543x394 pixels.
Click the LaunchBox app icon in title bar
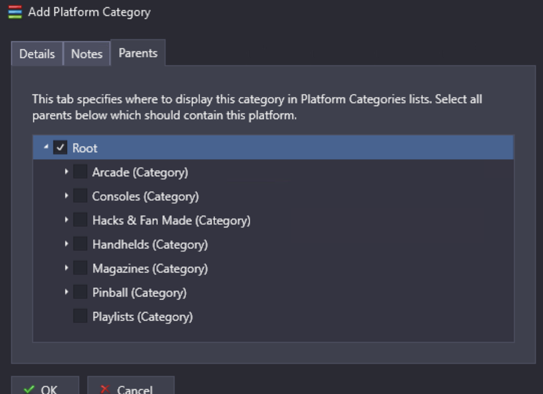(x=15, y=12)
